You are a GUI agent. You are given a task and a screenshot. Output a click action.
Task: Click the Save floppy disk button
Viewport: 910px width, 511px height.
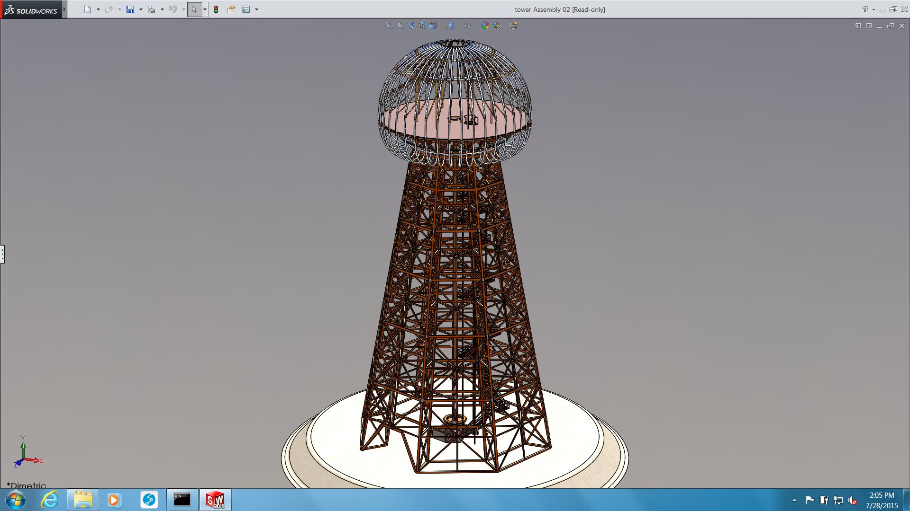[x=130, y=9]
